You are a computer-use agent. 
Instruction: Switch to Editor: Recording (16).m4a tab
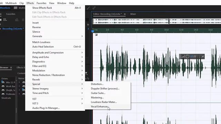tap(107, 14)
